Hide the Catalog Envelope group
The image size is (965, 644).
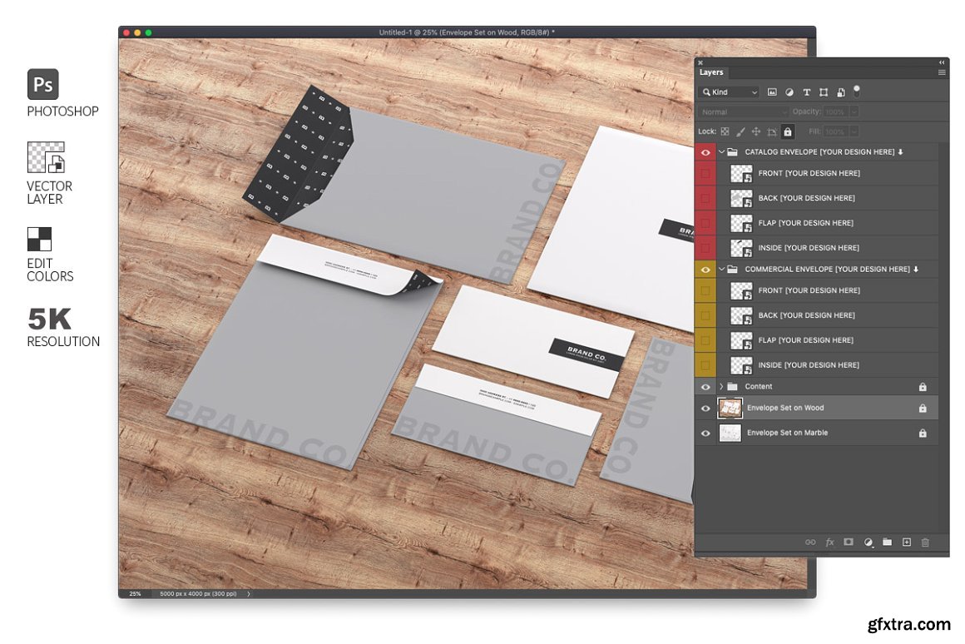[705, 152]
